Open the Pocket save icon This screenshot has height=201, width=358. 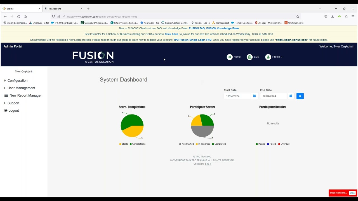326,16
